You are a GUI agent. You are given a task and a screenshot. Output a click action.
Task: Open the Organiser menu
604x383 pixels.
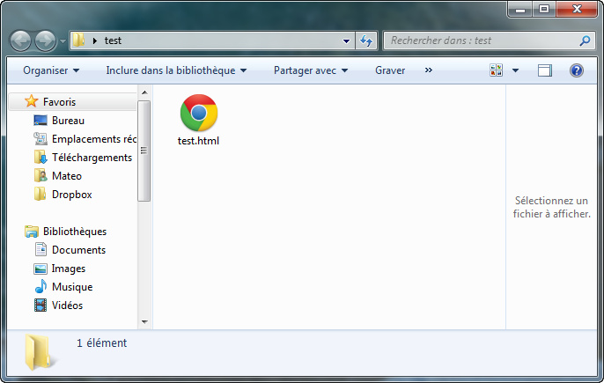(51, 70)
